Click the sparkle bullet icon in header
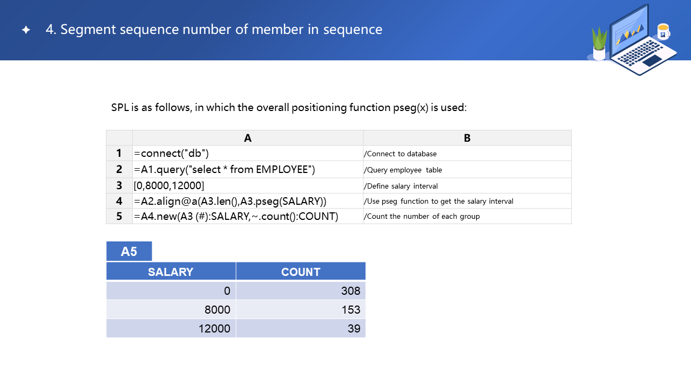Screen dimensions: 691x388 tap(26, 30)
